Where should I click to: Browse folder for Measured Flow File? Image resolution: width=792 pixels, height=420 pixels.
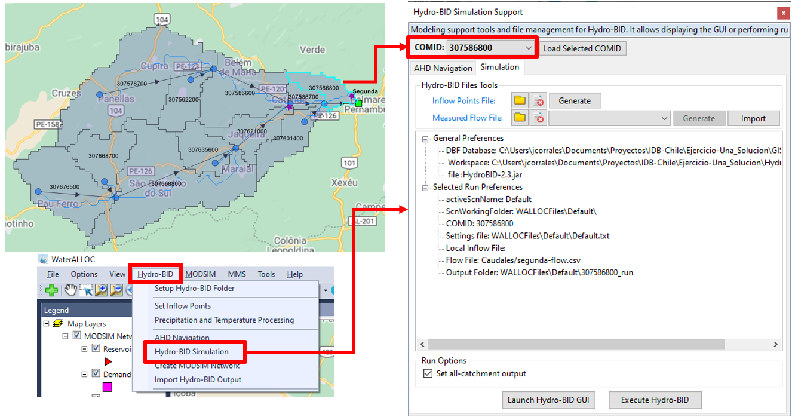point(520,118)
